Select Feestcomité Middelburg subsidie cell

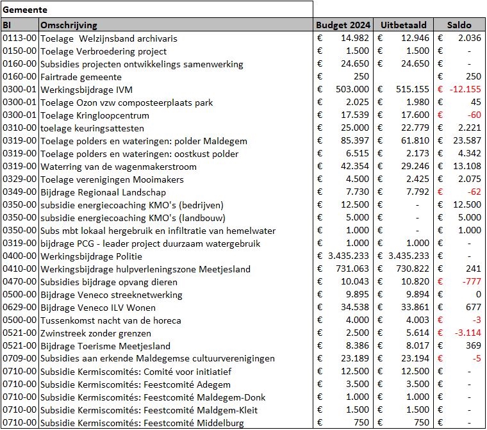click(176, 423)
